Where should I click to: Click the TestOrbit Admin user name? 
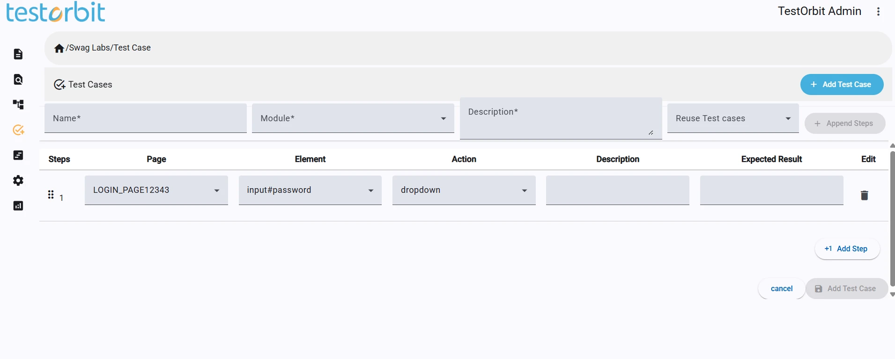click(820, 11)
